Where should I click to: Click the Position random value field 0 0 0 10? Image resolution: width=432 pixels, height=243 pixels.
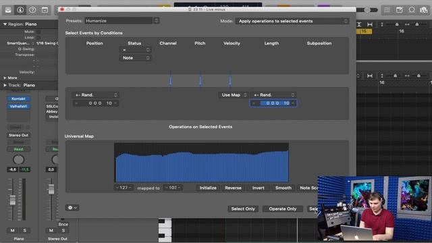tap(95, 103)
